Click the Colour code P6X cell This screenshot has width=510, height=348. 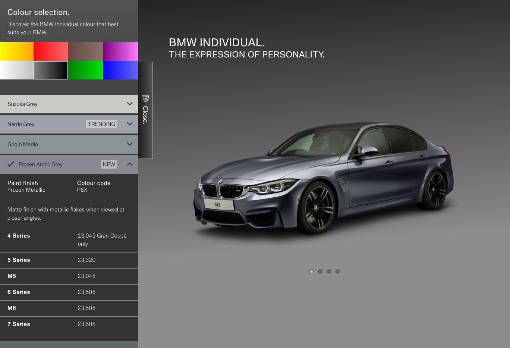click(103, 186)
